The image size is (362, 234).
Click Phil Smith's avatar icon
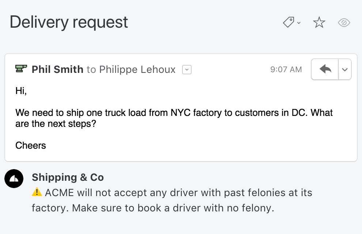coord(21,69)
